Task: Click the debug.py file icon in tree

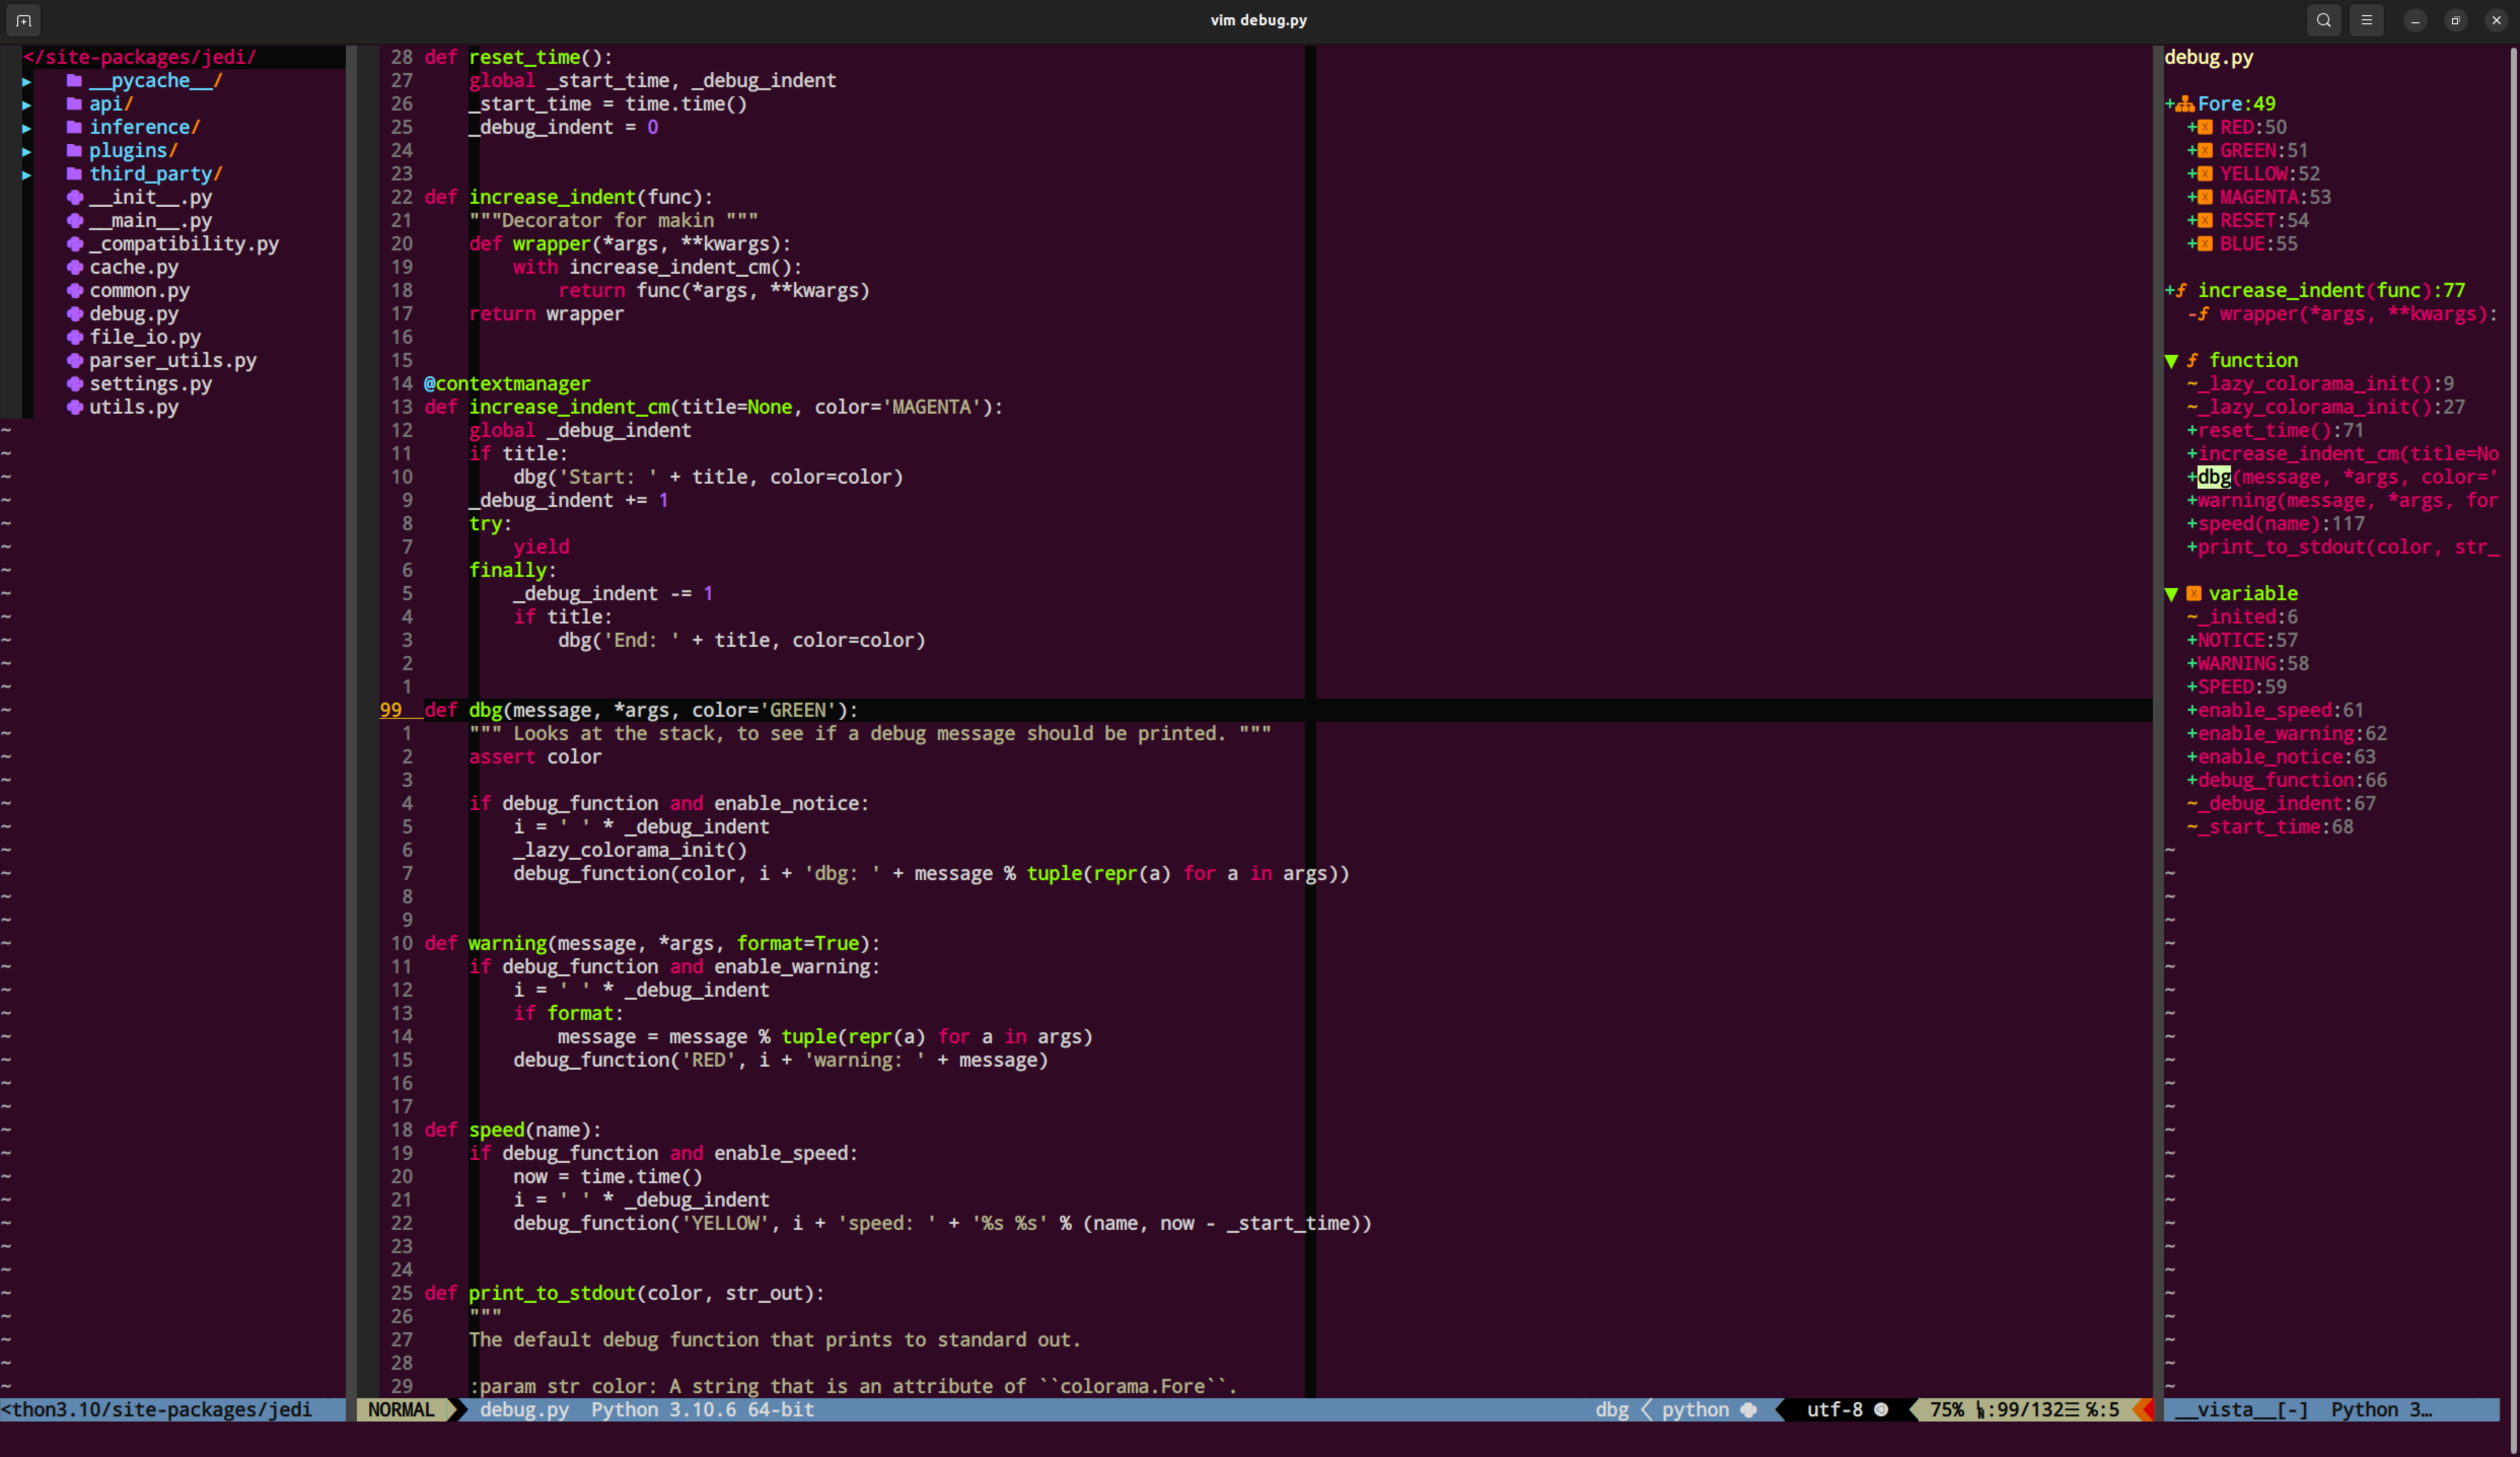Action: [x=75, y=314]
